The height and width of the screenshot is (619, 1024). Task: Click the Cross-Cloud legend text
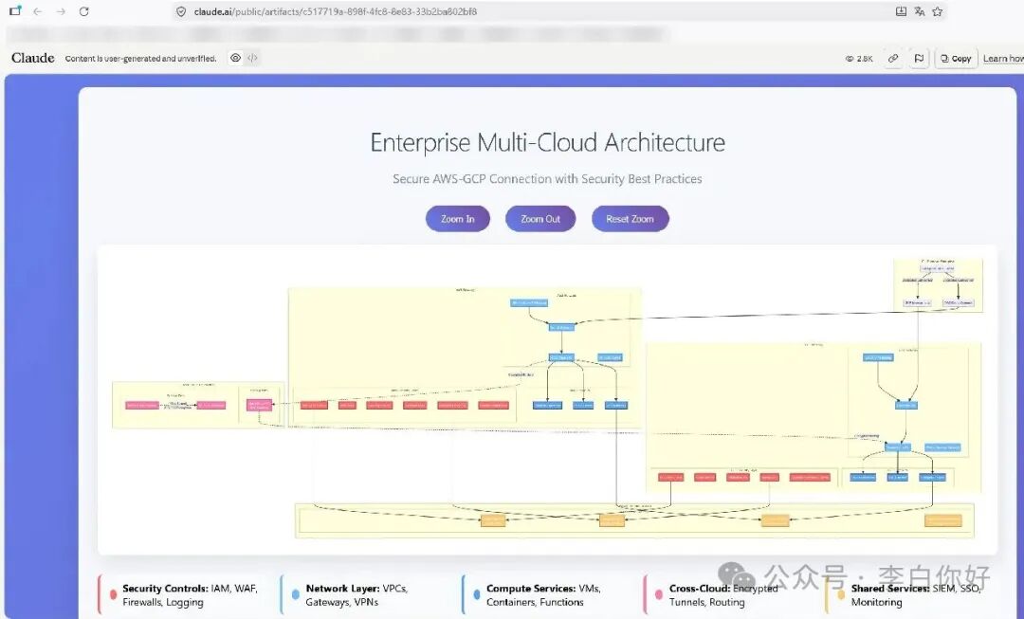(x=723, y=595)
